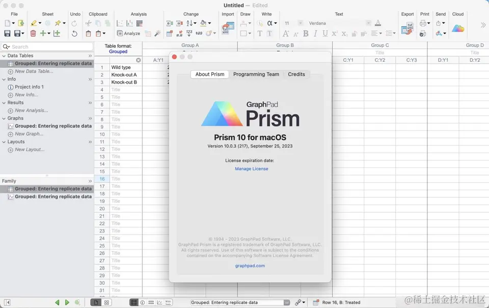Click the trash delete sheet icon
This screenshot has width=489, height=308.
click(x=32, y=32)
